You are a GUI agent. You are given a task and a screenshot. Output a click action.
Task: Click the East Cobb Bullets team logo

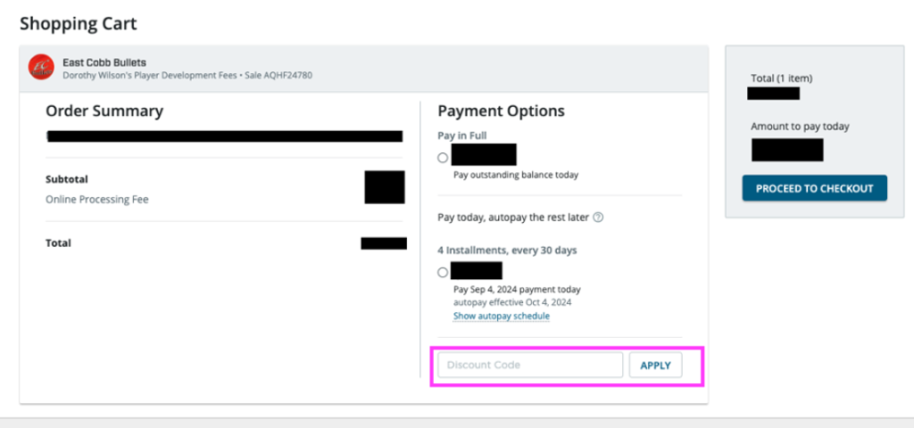41,68
